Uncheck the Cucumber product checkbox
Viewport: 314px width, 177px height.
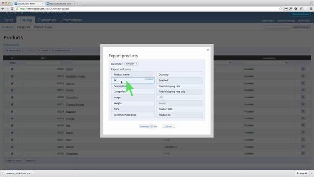(12, 97)
